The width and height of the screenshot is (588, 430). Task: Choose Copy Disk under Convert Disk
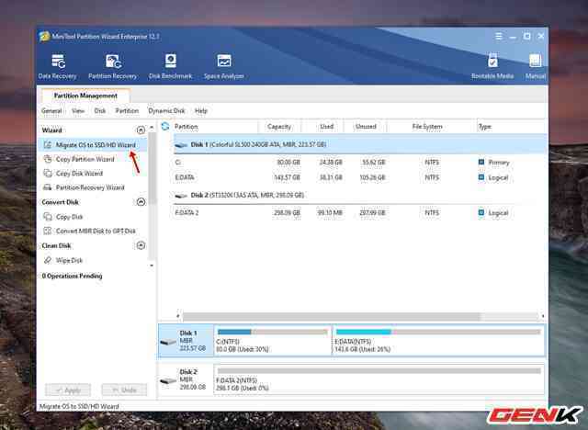point(69,217)
